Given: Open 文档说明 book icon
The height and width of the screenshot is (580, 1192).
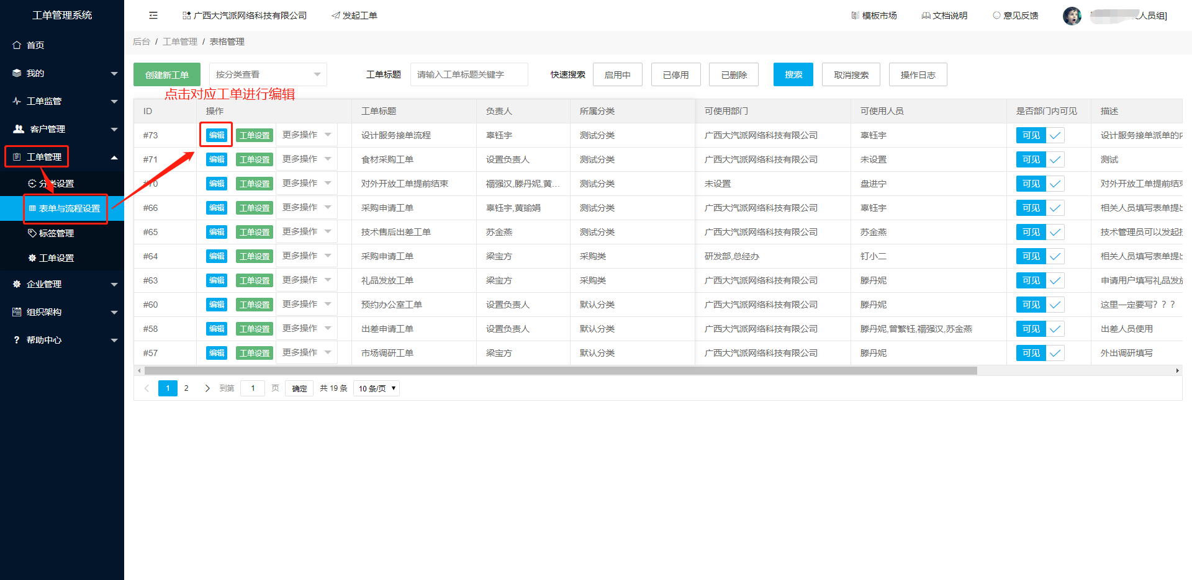Looking at the screenshot, I should click(926, 16).
